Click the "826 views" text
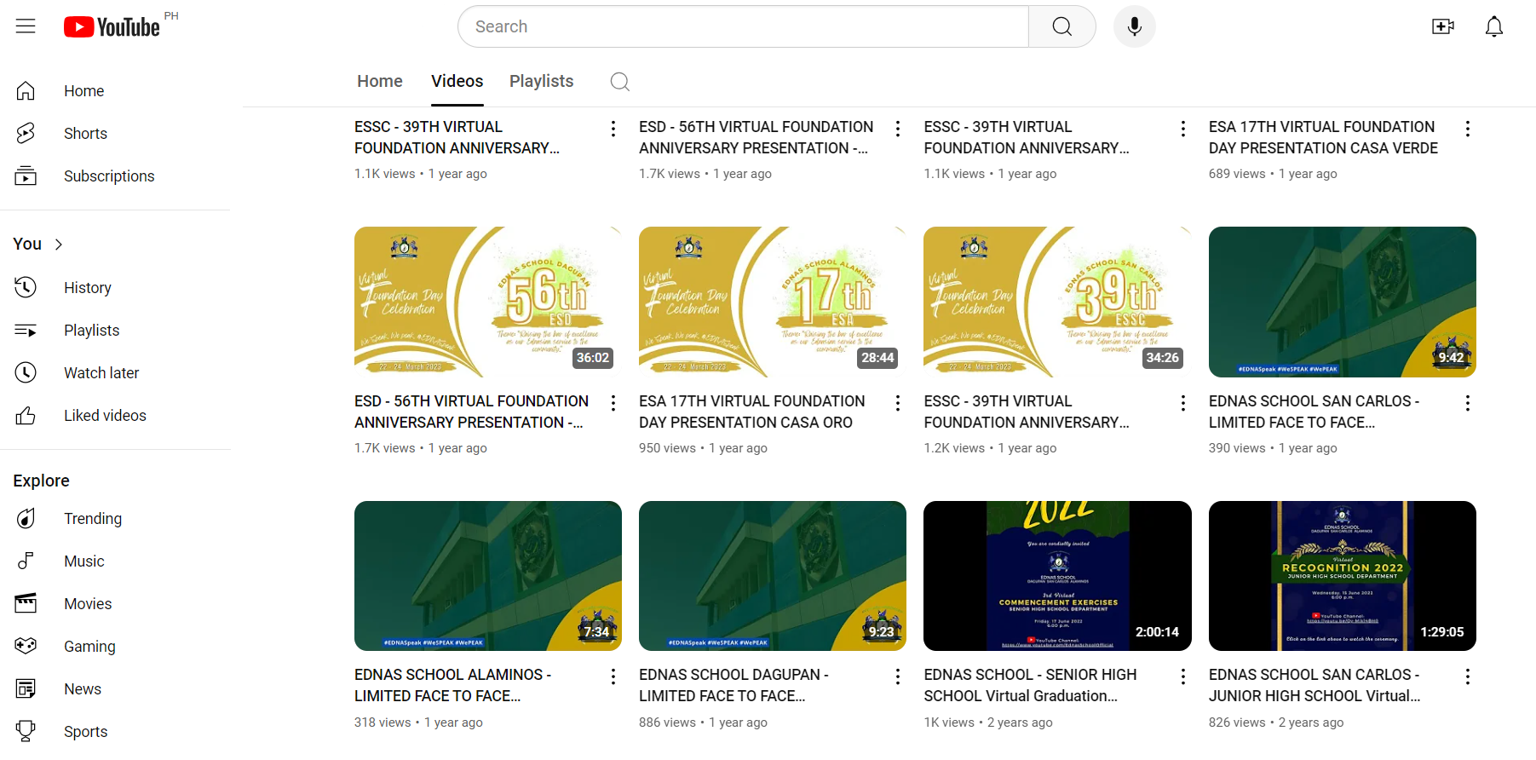Screen dimensions: 1536x760 (x=1237, y=723)
